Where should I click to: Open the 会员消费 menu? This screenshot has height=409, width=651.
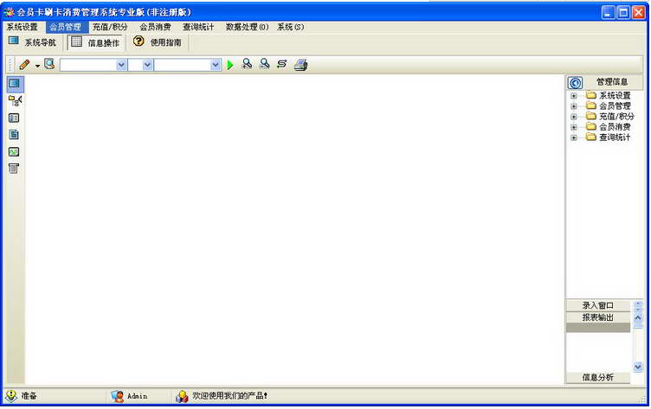155,27
